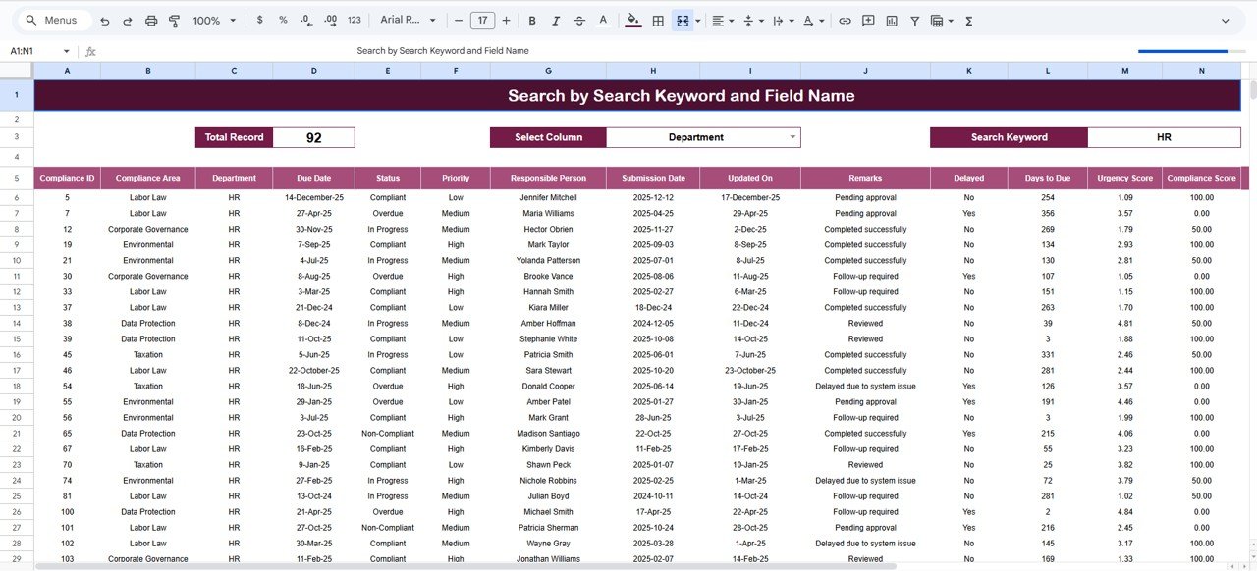1257x571 pixels.
Task: Open the Department column selector dropdown
Action: click(792, 136)
